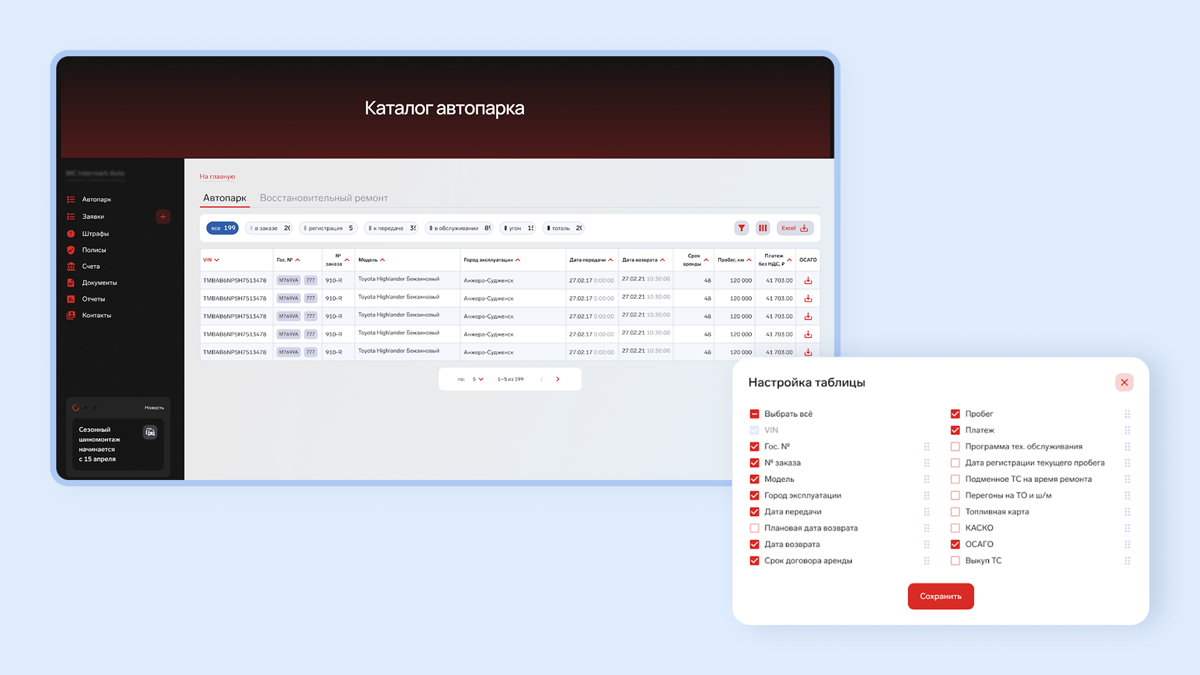Image resolution: width=1200 pixels, height=675 pixels.
Task: Toggle the Выбрать всё checkbox
Action: coord(754,414)
